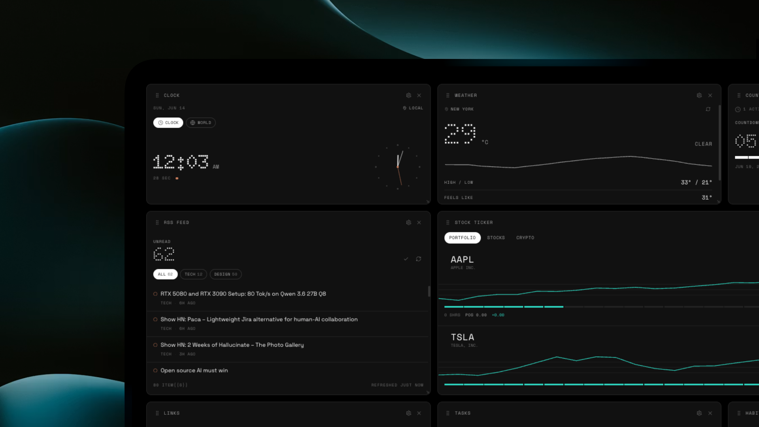Switch to the WORLD clock view
Viewport: 759px width, 427px height.
click(x=201, y=123)
